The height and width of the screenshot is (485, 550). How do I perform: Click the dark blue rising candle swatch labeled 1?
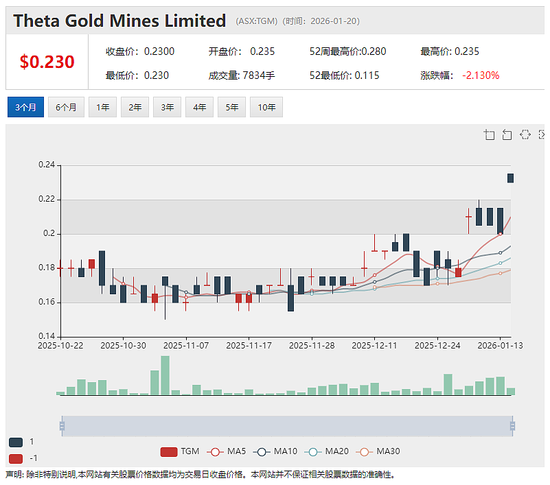pos(16,442)
